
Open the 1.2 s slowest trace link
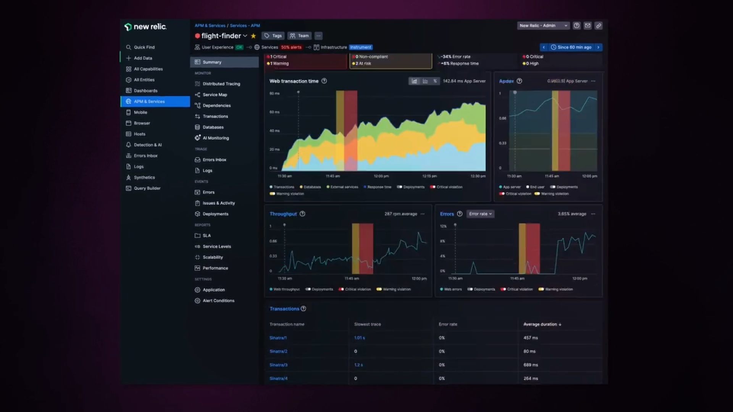[358, 365]
